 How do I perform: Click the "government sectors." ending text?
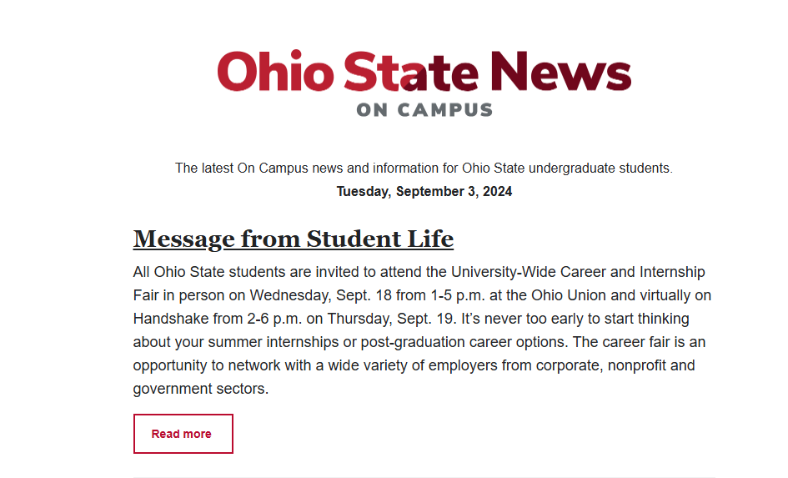200,389
